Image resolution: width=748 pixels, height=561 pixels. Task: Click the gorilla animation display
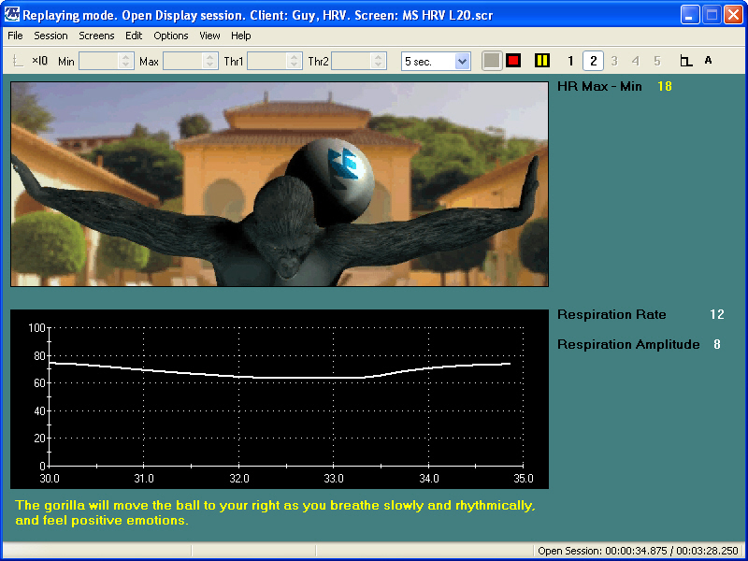tap(279, 183)
